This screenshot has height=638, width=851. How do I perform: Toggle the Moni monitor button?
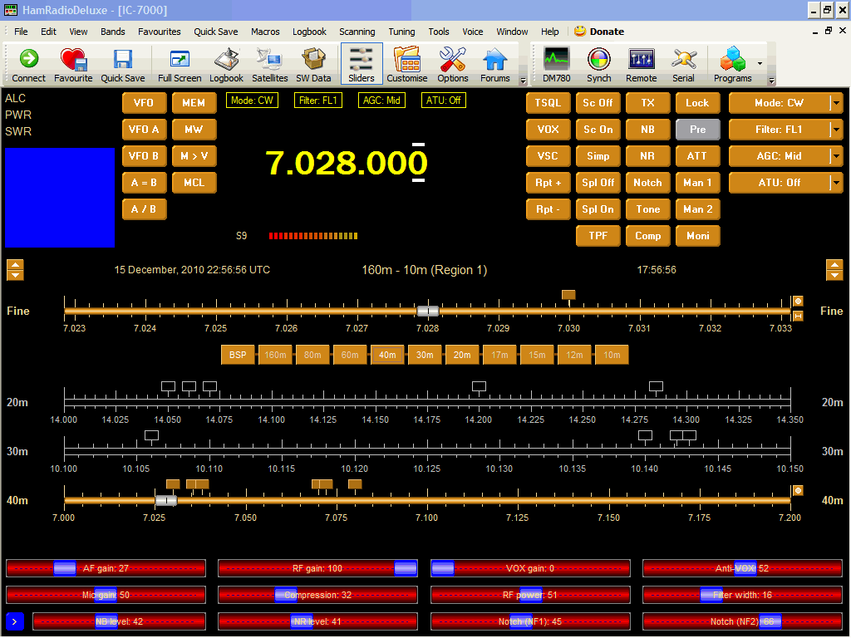697,235
